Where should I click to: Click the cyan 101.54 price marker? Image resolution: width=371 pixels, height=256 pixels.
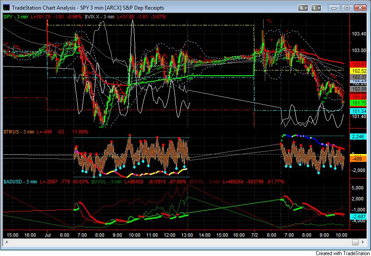(358, 111)
